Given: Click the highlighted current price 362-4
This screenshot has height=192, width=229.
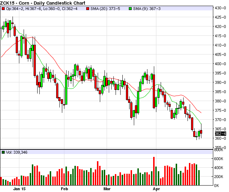Looking at the screenshot, I should click(220, 134).
